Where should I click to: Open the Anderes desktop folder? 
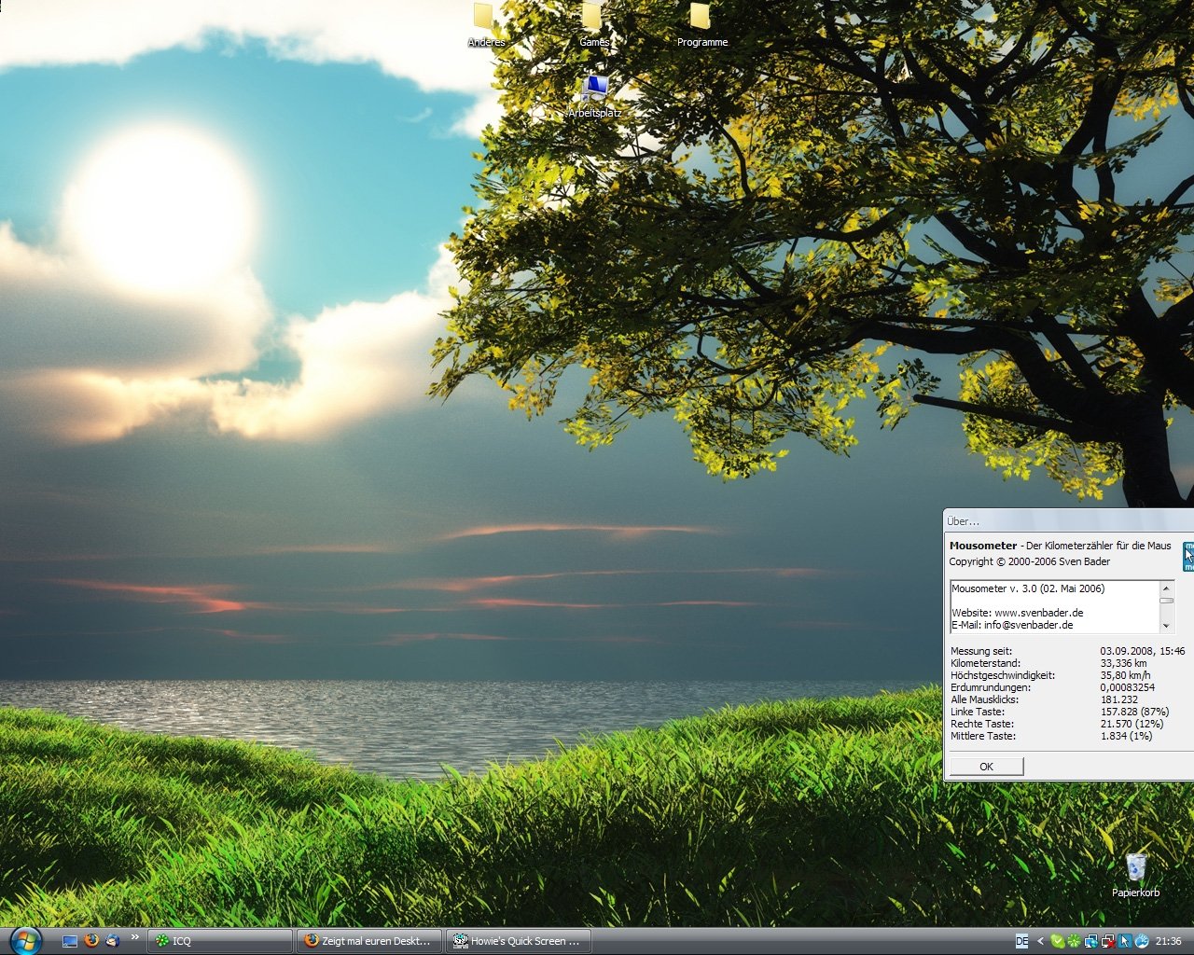tap(486, 25)
